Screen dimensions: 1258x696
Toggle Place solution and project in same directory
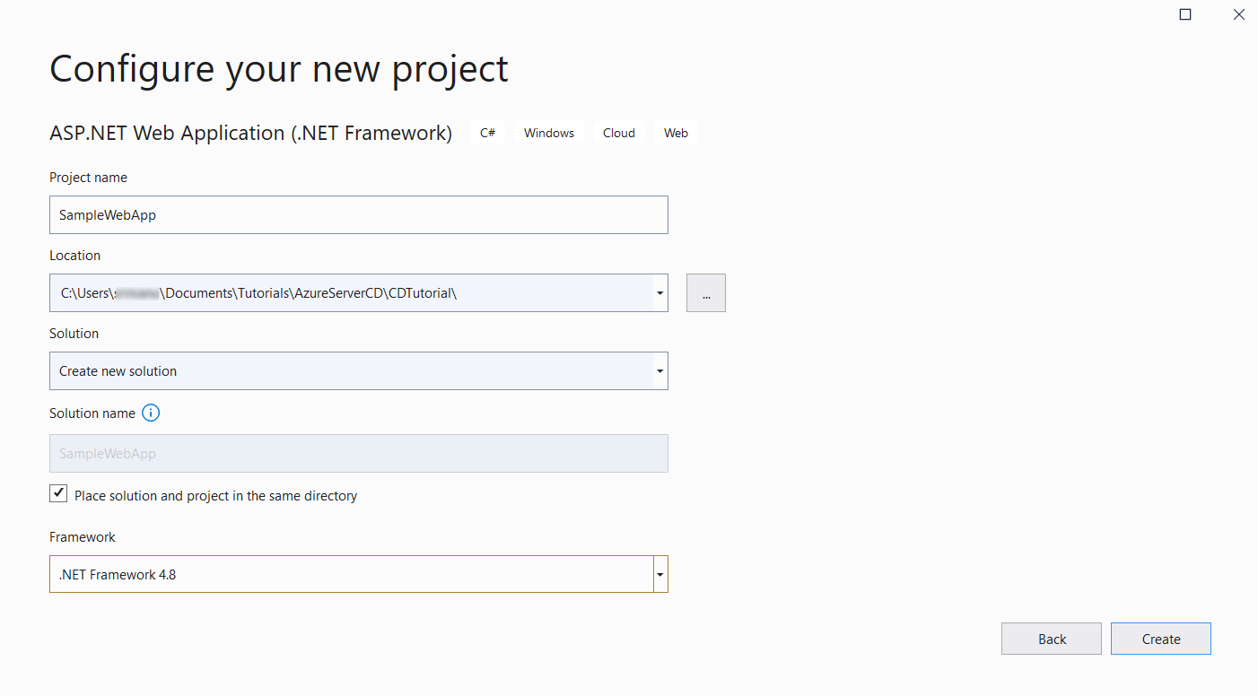pos(58,493)
